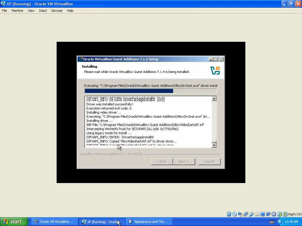Click the USB devices status icon
Screen dimensions: 302x226
coord(251,214)
